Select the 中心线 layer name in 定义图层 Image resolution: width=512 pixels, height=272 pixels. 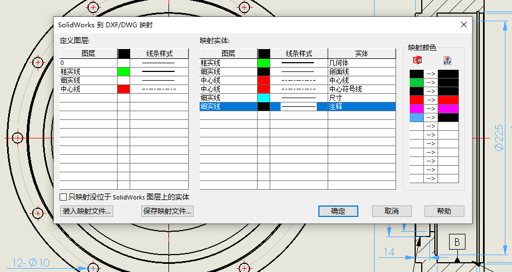tap(88, 89)
